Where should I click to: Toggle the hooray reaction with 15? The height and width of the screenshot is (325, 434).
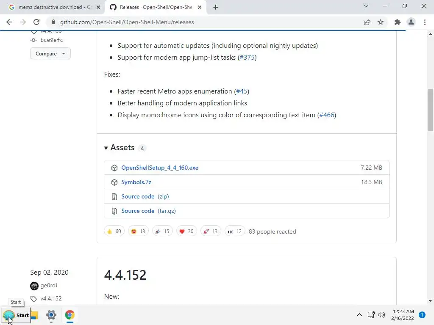click(162, 231)
